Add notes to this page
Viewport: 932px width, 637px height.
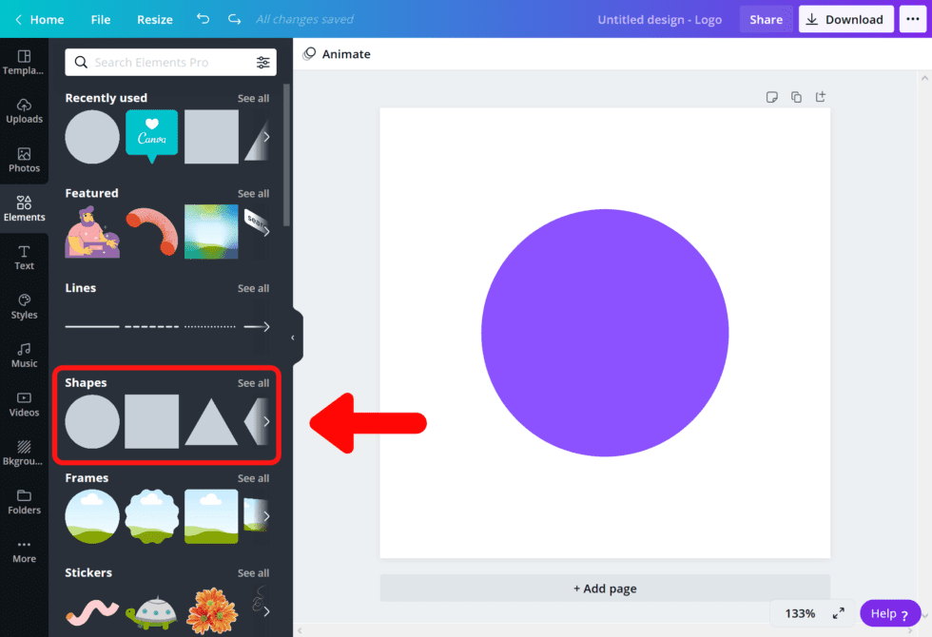[x=772, y=96]
